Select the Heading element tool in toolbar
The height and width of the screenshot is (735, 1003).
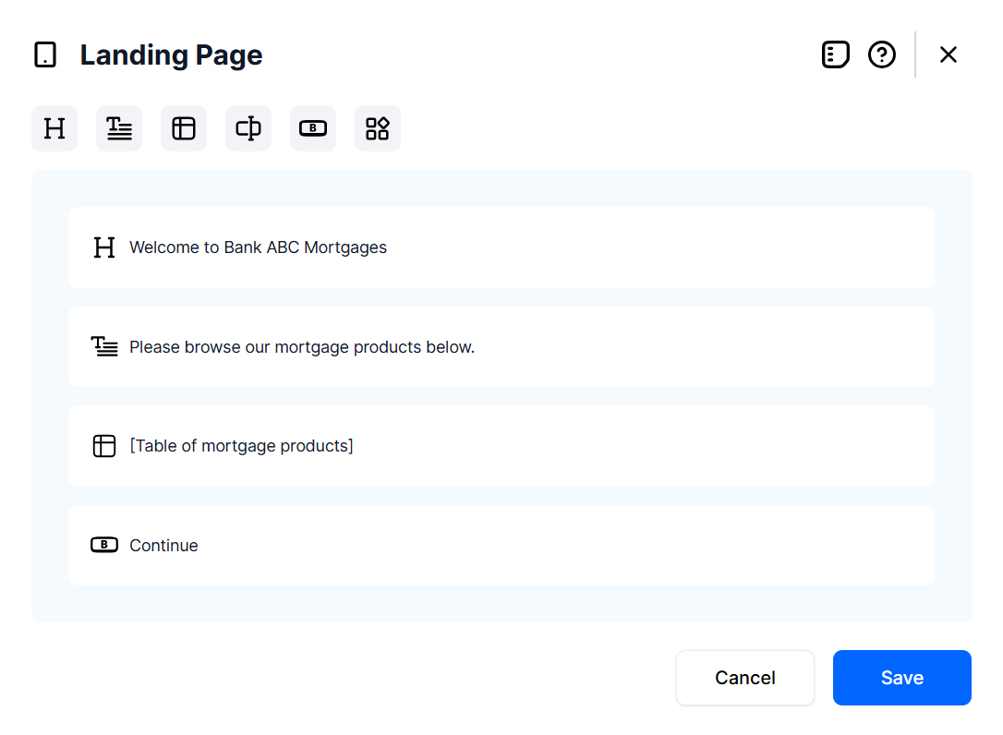(54, 128)
